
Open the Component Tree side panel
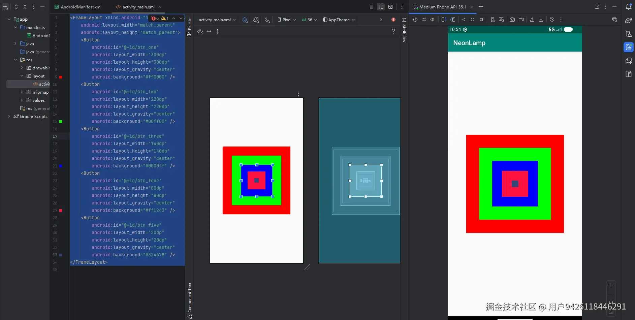190,300
